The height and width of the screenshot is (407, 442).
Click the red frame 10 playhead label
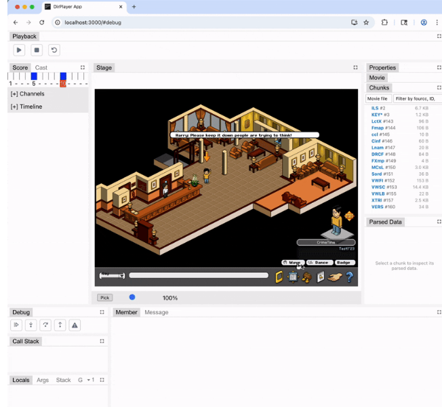63,83
